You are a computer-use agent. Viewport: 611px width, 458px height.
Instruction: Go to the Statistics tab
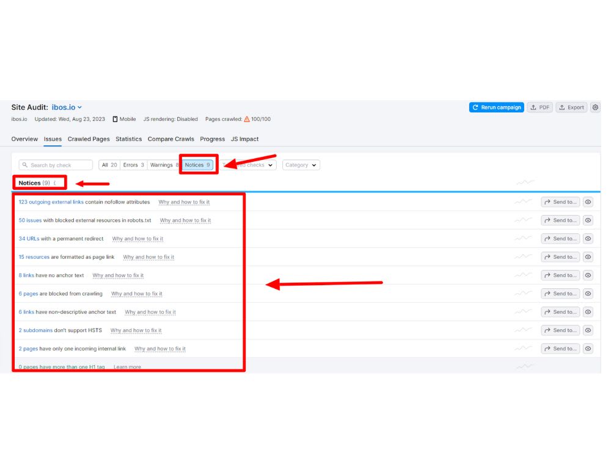coord(128,139)
